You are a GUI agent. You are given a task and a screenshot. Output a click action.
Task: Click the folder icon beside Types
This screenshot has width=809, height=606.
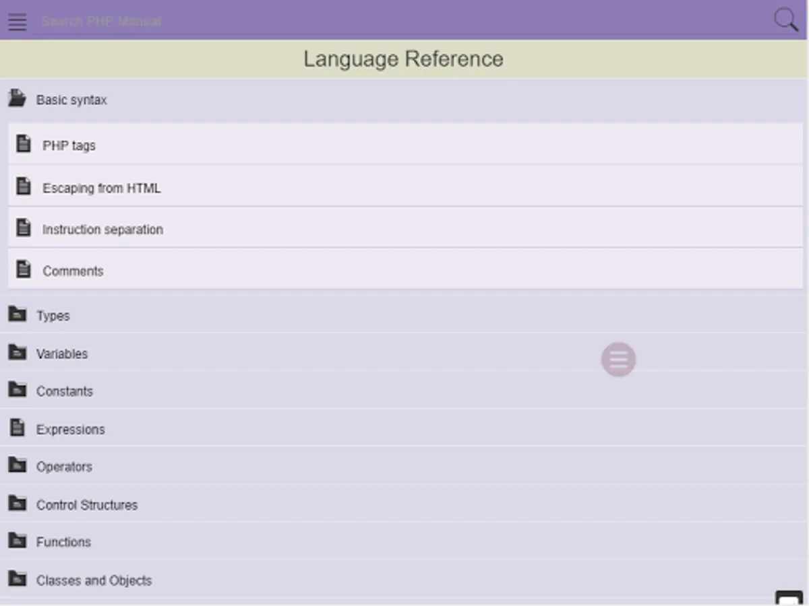tap(18, 314)
